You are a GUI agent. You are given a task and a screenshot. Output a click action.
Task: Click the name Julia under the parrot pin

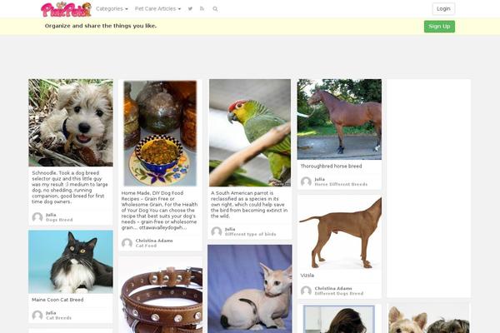tap(230, 229)
